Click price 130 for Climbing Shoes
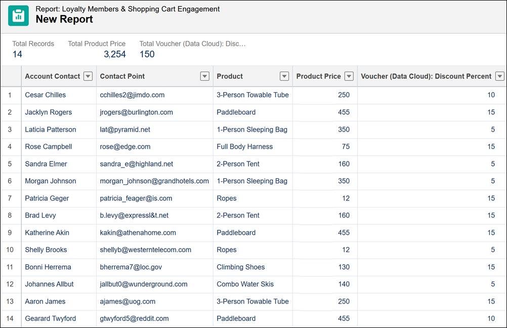The height and width of the screenshot is (328, 507). (344, 267)
